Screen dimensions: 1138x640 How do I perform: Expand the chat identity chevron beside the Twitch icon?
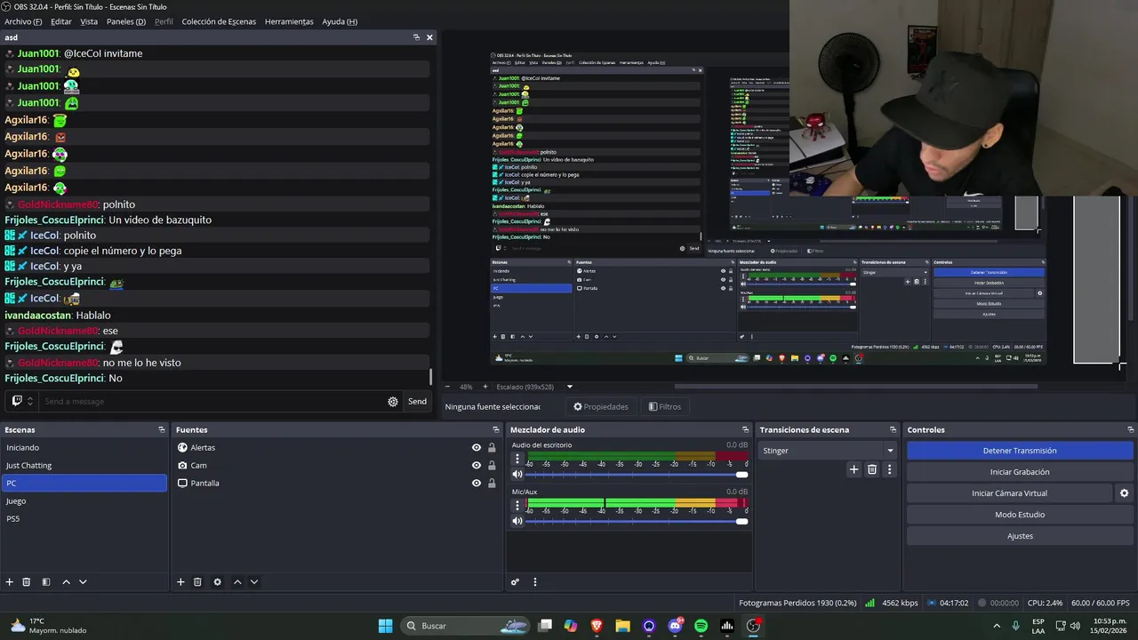(30, 402)
